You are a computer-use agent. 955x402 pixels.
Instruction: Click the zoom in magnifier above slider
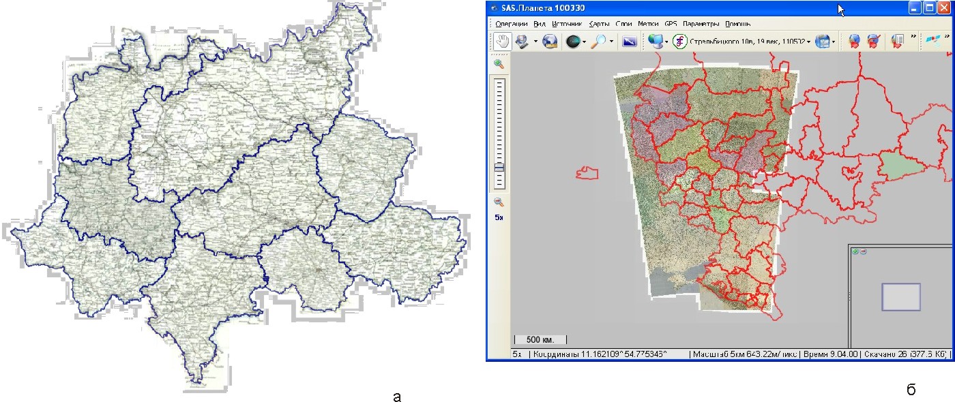[499, 64]
